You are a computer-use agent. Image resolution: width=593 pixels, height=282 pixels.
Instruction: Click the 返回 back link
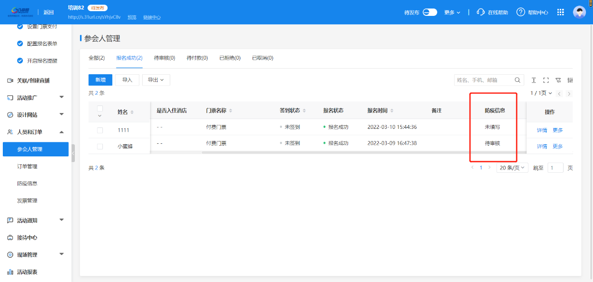pyautogui.click(x=49, y=12)
